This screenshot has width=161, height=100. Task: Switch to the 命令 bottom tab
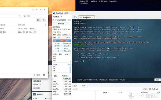click(x=84, y=86)
